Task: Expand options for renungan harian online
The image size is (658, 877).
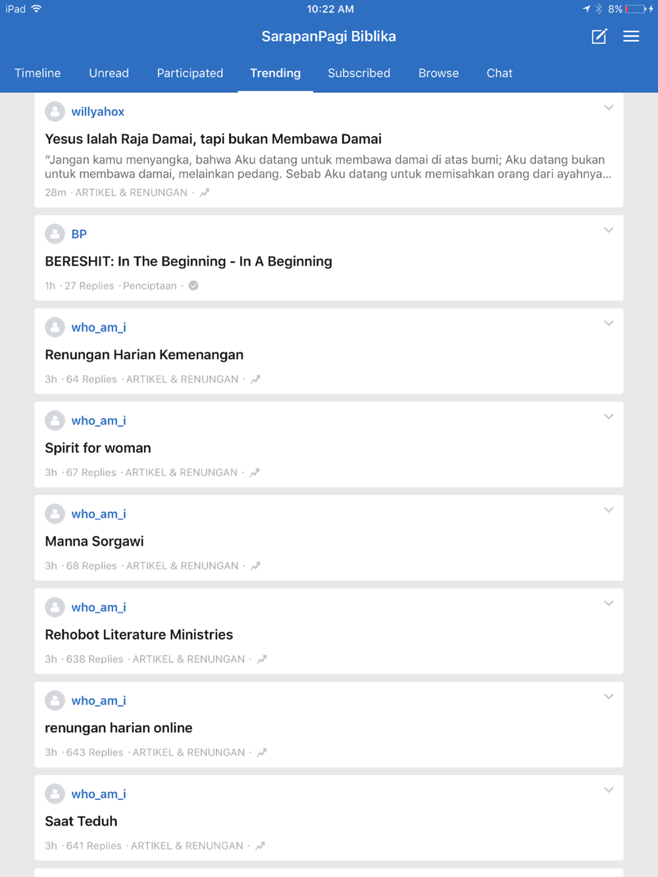Action: point(609,697)
